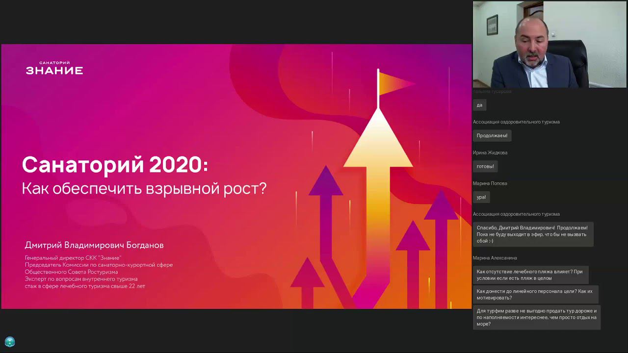Select the chat message "готовы!"
The image size is (628, 353).
click(485, 166)
